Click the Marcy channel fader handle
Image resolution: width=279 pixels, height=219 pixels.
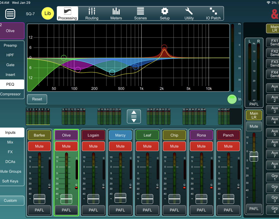(x=120, y=198)
